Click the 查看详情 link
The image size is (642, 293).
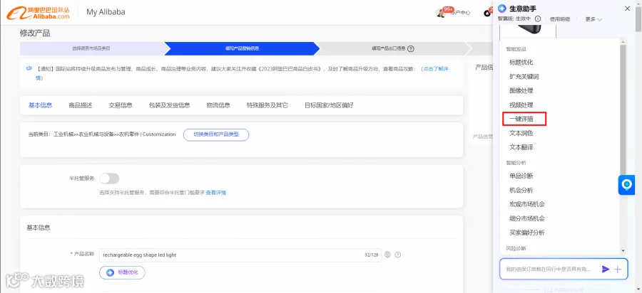(215, 193)
